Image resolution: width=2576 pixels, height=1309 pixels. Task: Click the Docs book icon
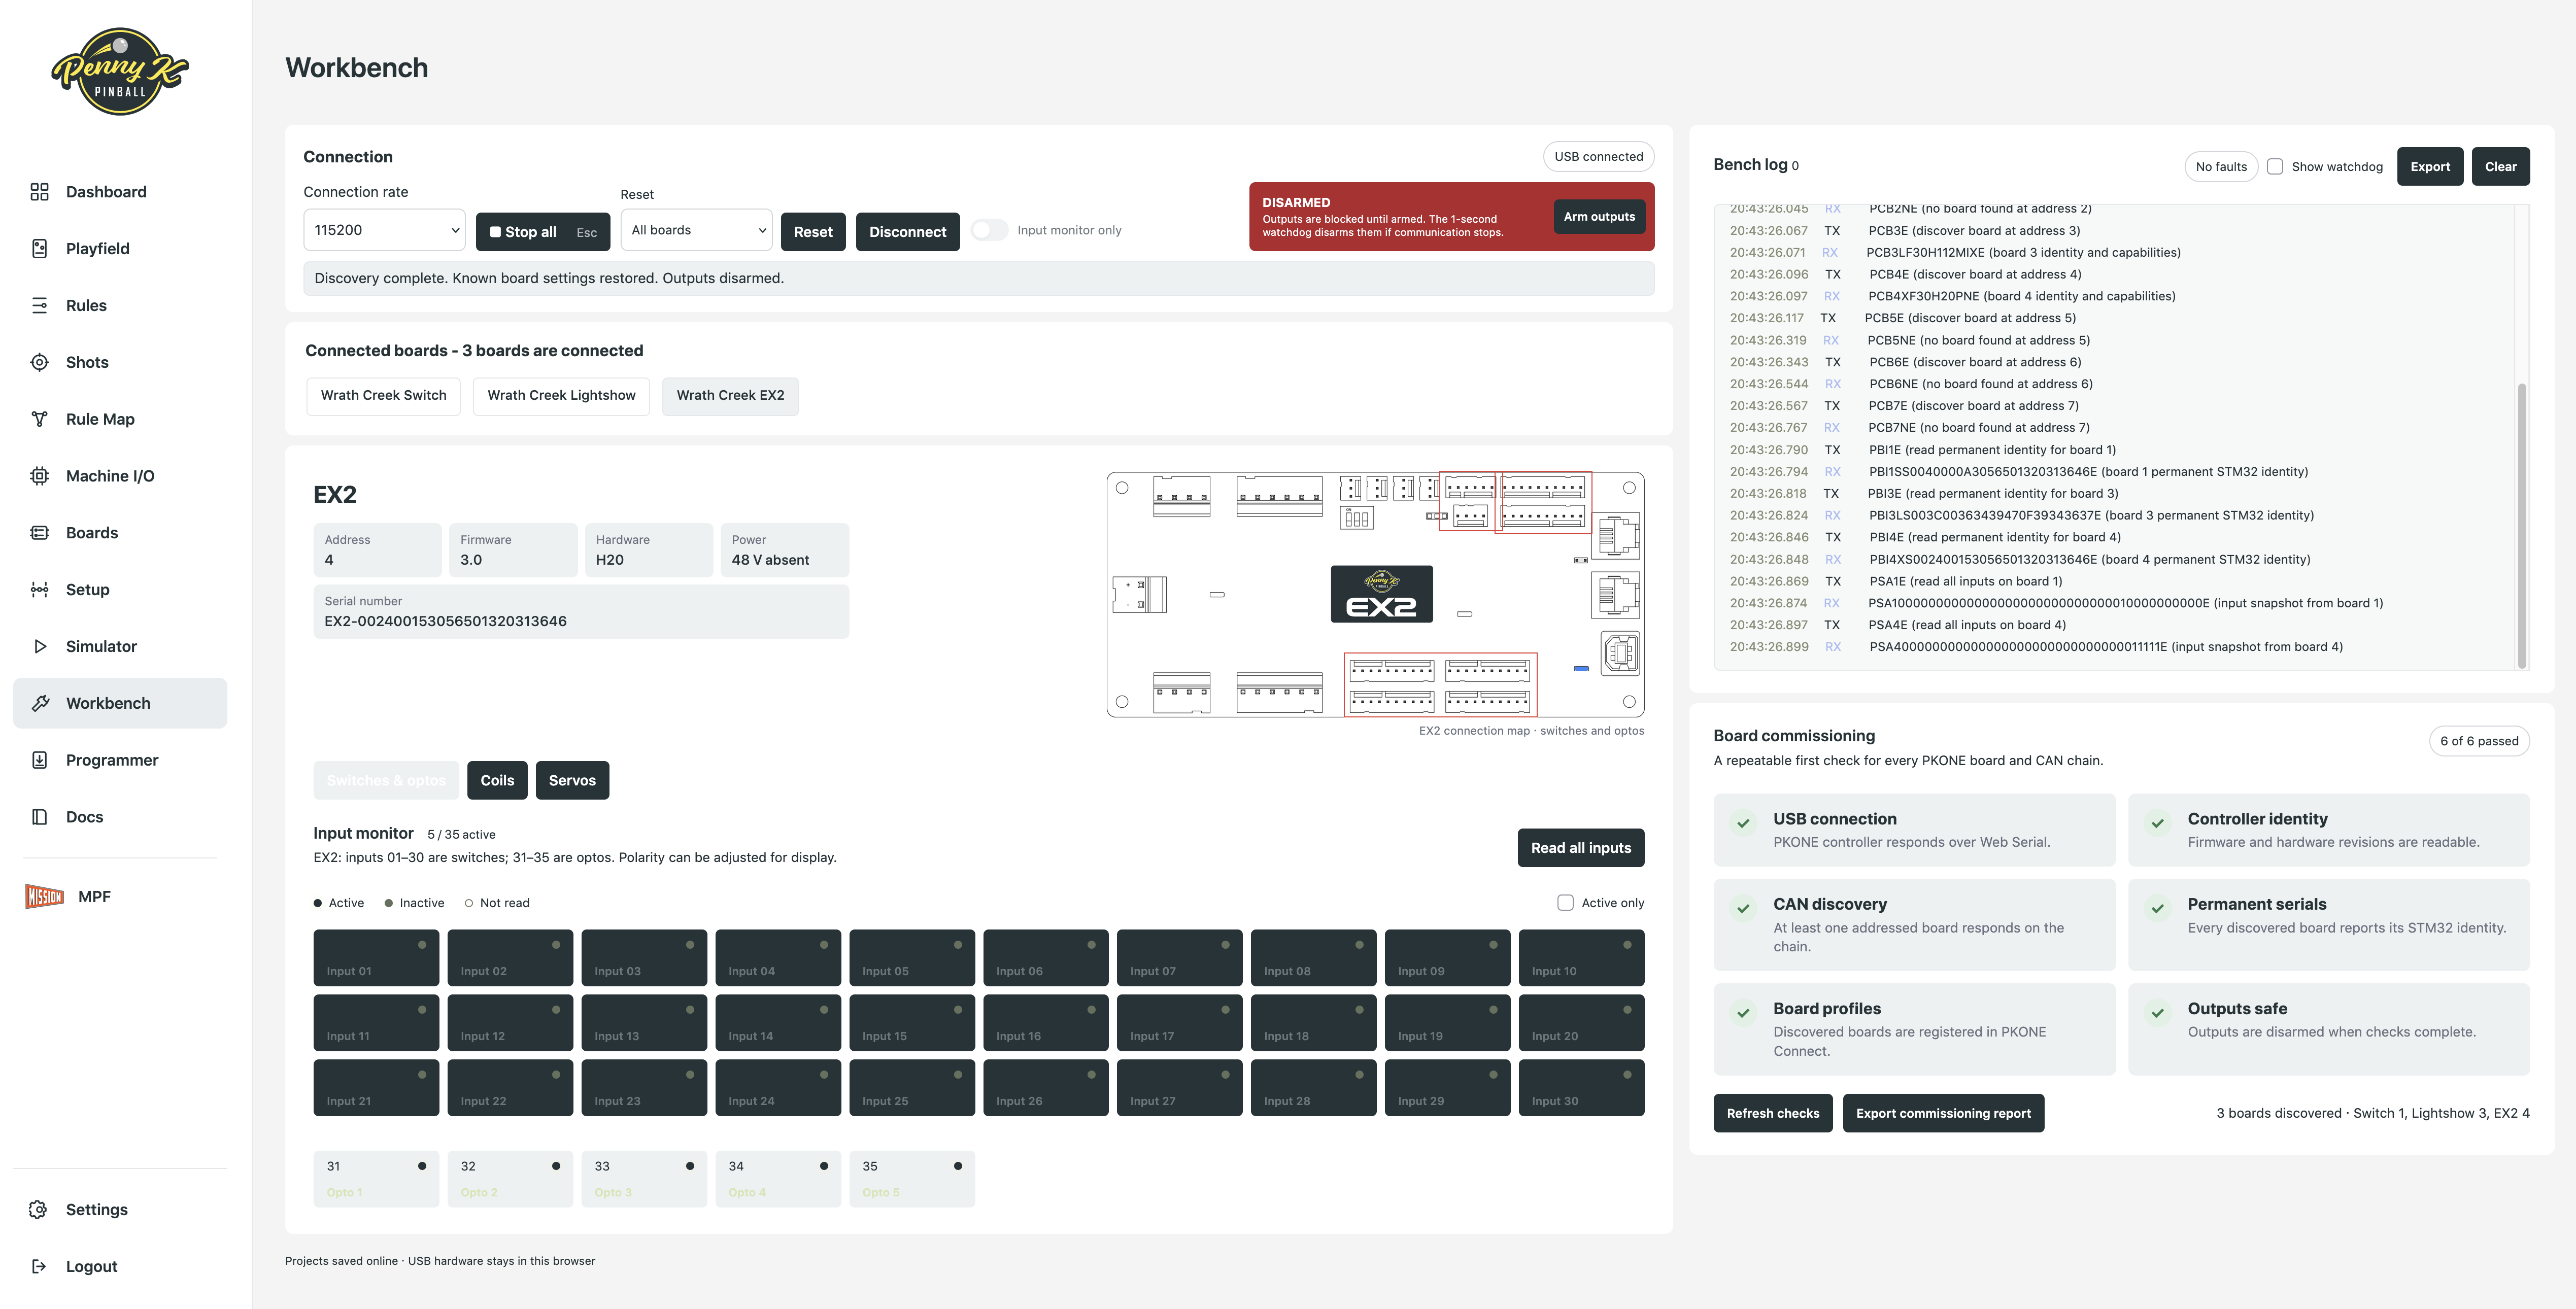point(39,817)
